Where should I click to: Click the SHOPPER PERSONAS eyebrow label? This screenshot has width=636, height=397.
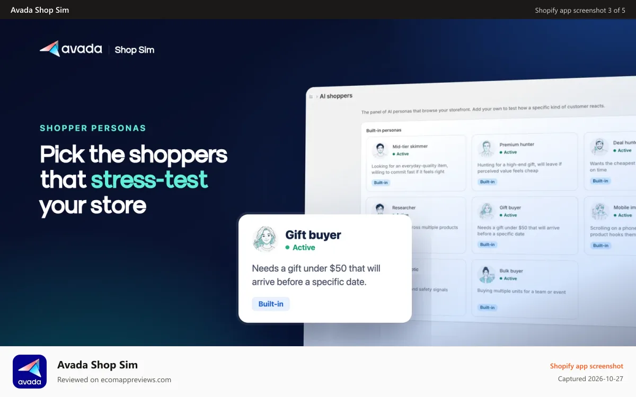[93, 128]
